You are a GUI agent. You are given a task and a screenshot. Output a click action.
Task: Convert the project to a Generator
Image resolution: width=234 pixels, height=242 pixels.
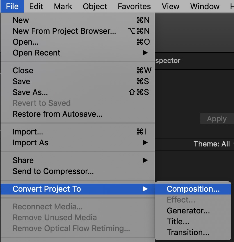(x=188, y=211)
